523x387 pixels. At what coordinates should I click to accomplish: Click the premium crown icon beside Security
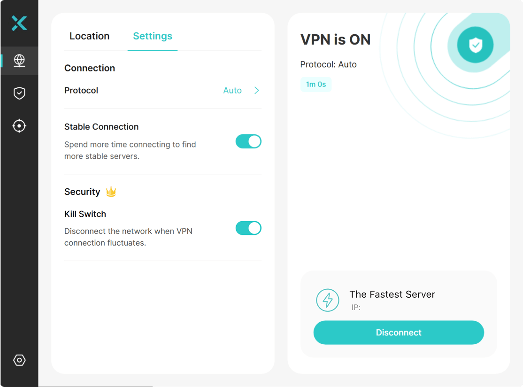[111, 192]
